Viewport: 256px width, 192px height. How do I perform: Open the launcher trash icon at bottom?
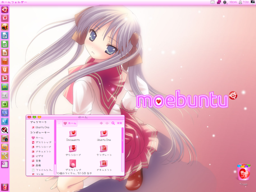pyautogui.click(x=5, y=187)
